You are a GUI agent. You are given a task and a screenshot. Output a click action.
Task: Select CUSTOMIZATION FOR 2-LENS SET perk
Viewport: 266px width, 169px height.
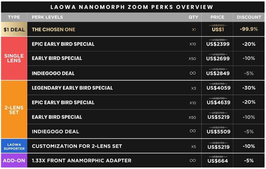(x=77, y=146)
